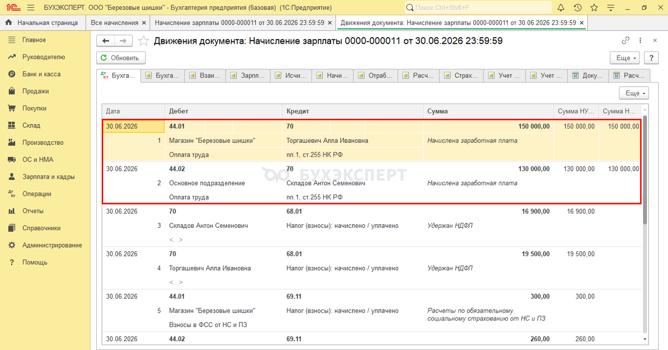Close the Движения документа form
Image resolution: width=668 pixels, height=350 pixels.
[655, 41]
